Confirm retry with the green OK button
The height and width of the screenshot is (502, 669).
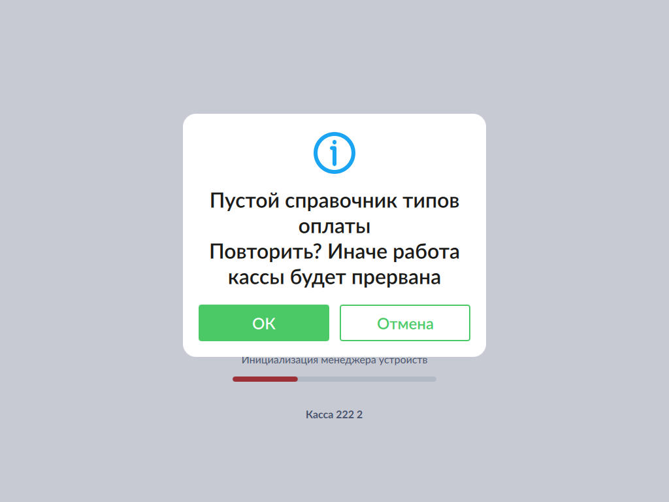pos(264,323)
